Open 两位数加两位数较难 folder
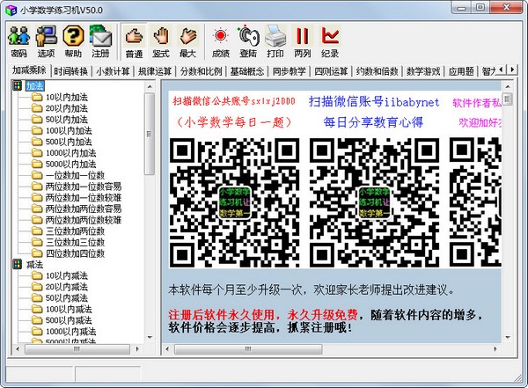 [x=77, y=220]
